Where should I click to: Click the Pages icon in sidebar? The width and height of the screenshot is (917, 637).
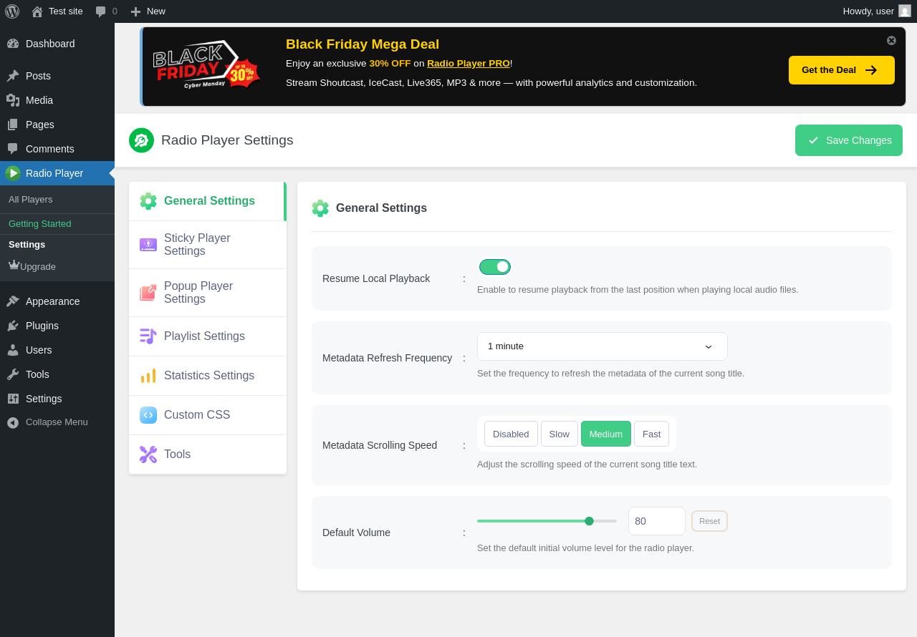pos(13,125)
